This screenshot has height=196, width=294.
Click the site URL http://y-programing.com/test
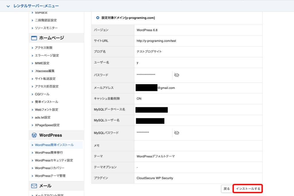156,41
